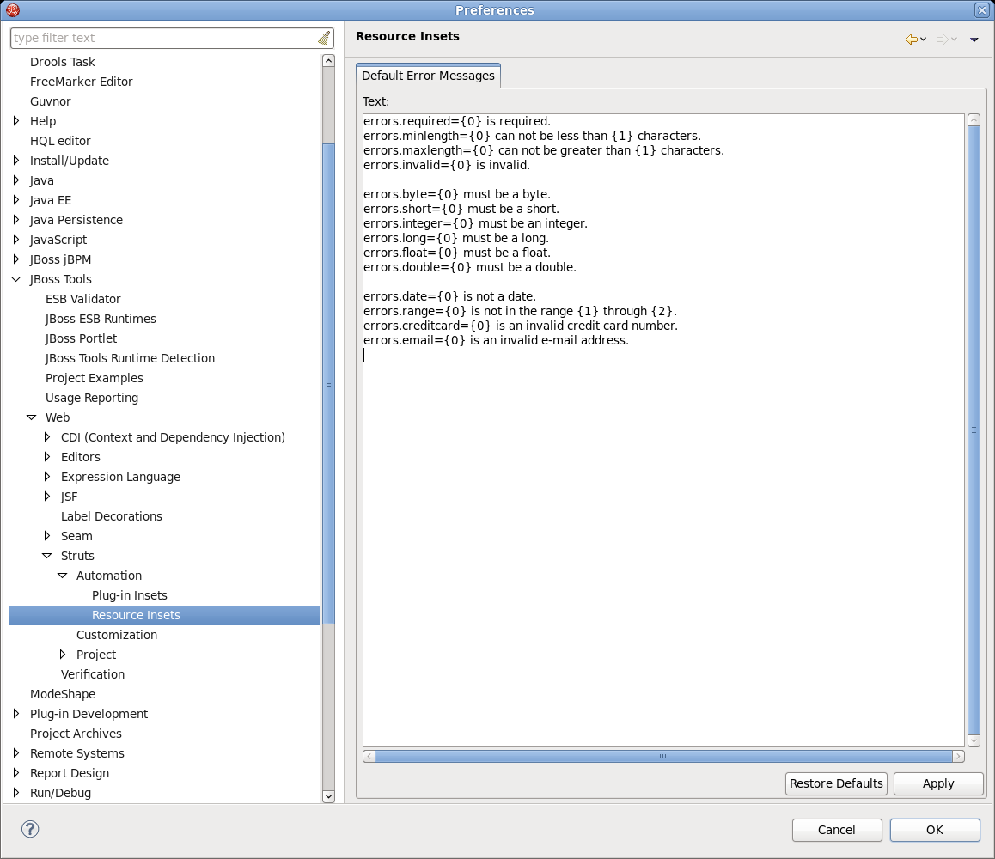Click the Eclipse icon in title bar
995x859 pixels.
click(x=13, y=9)
